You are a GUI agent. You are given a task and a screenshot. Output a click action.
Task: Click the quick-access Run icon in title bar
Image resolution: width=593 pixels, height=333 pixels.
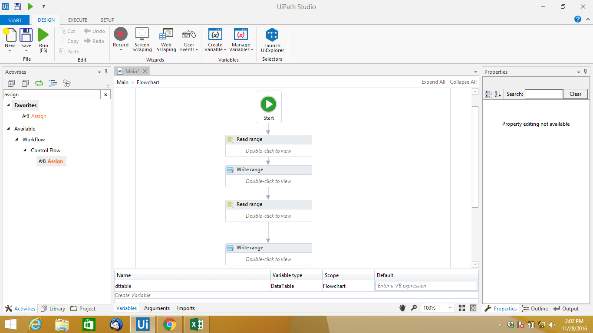pos(30,7)
